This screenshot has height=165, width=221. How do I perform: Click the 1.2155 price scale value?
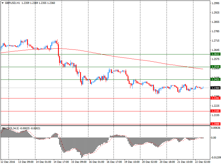[x=216, y=115]
